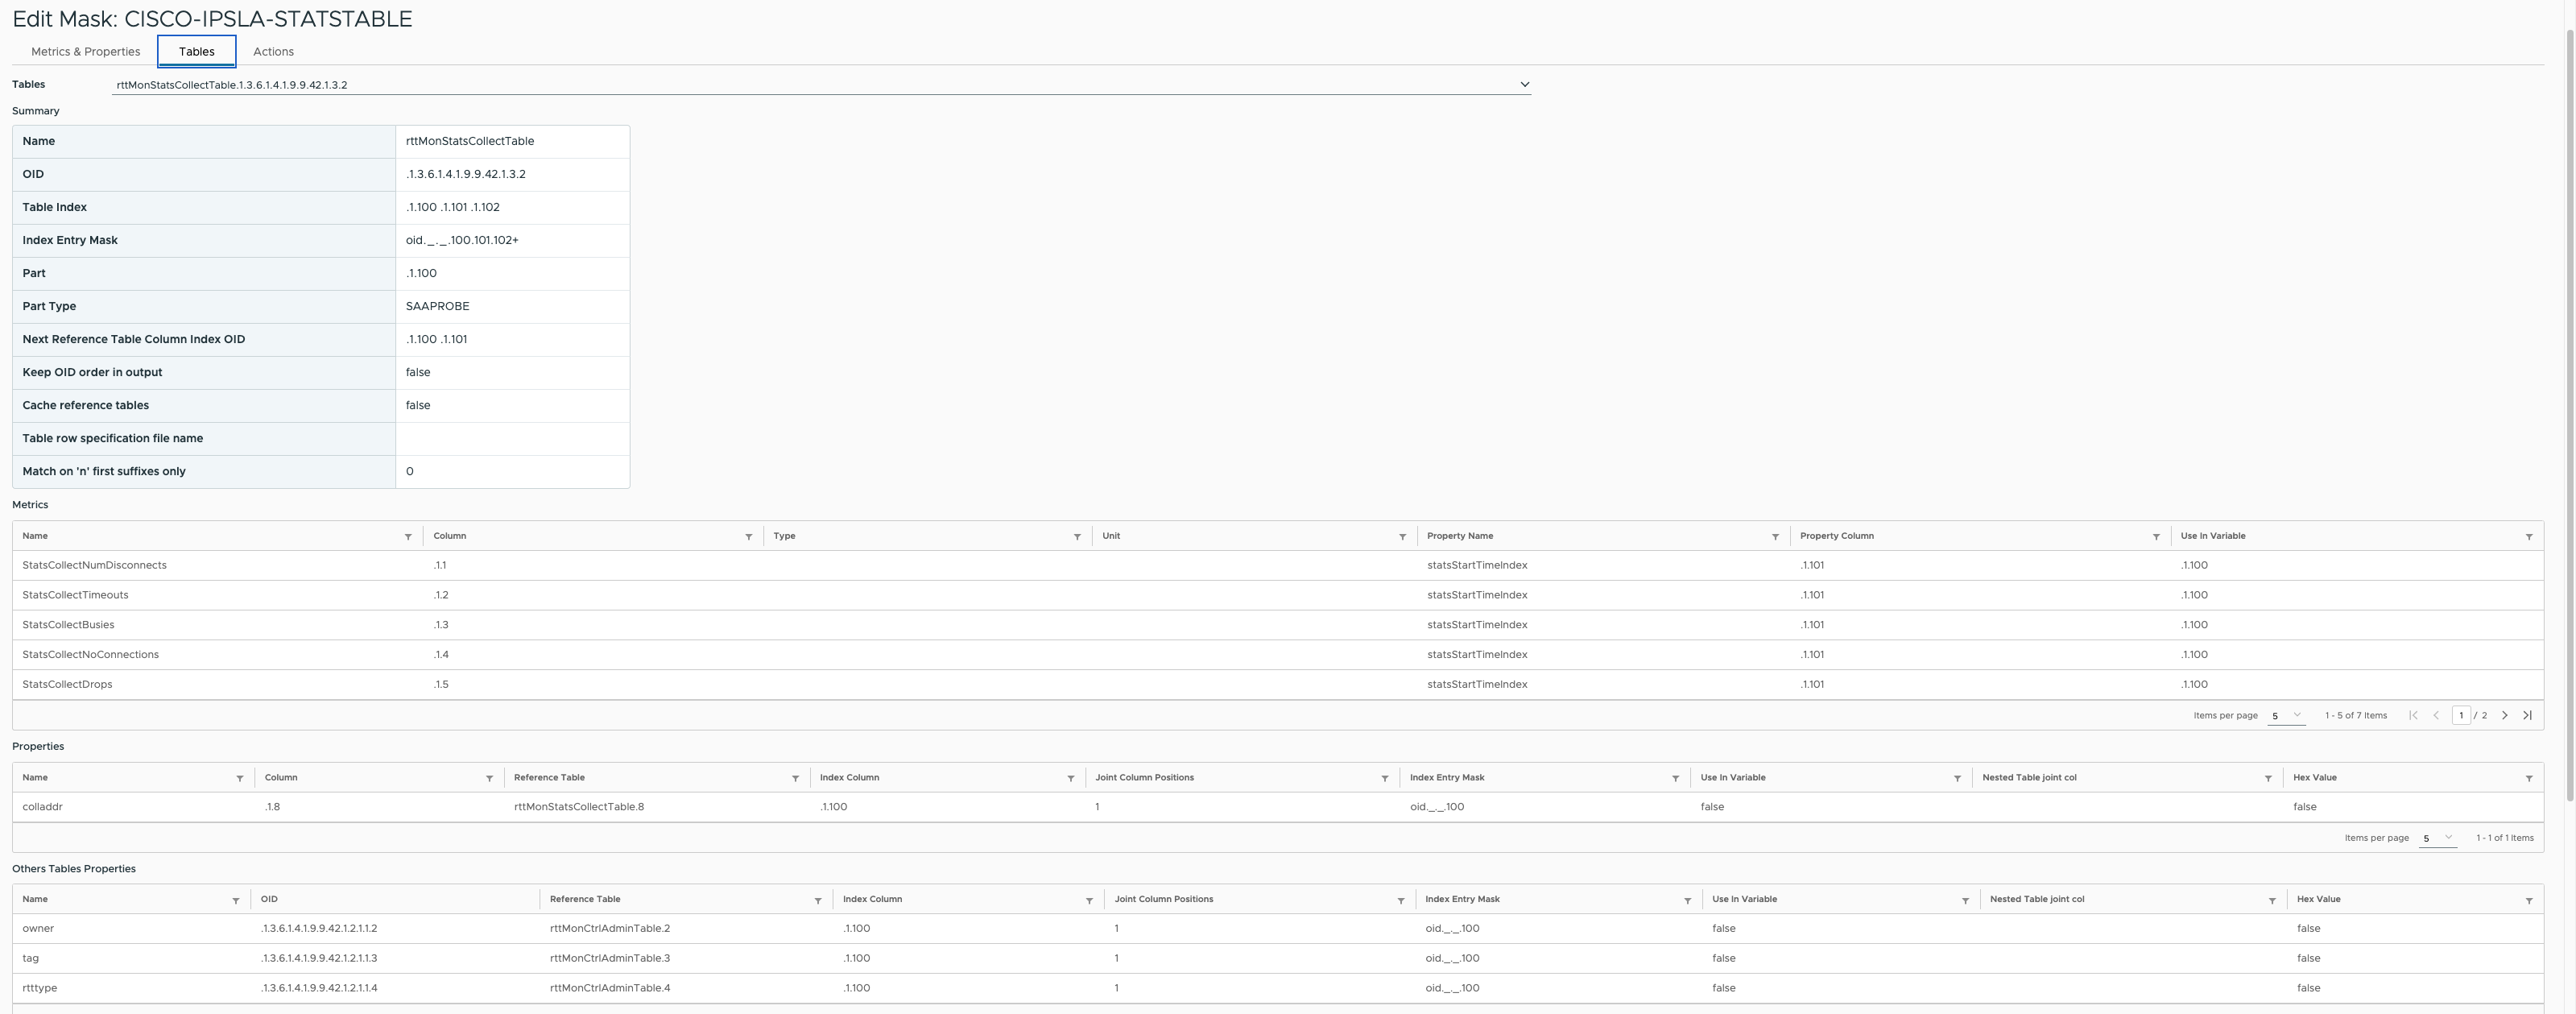Sort by Others Tables OID header
This screenshot has width=2576, height=1014.
[269, 899]
